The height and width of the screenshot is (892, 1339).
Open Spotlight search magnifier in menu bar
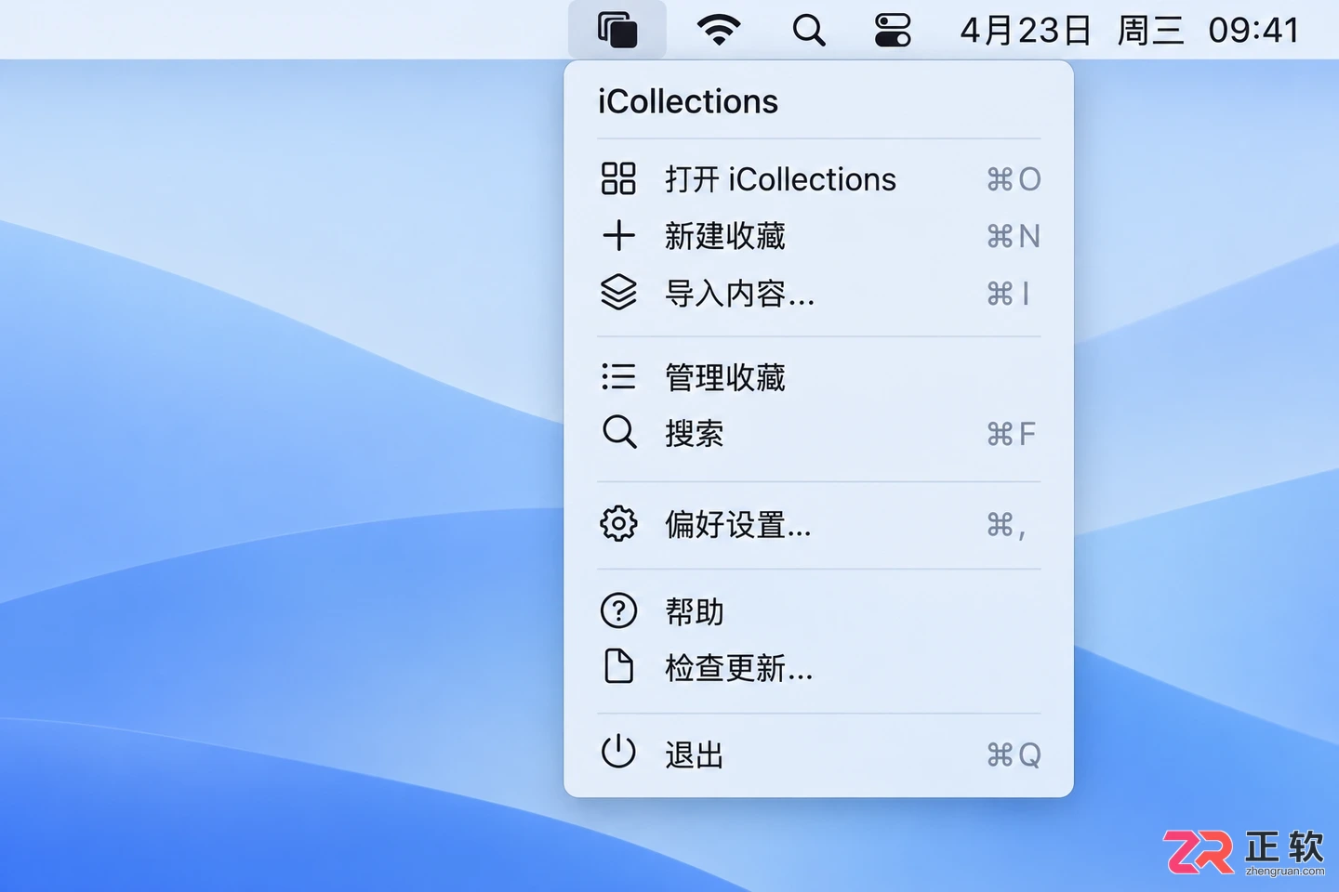coord(809,31)
